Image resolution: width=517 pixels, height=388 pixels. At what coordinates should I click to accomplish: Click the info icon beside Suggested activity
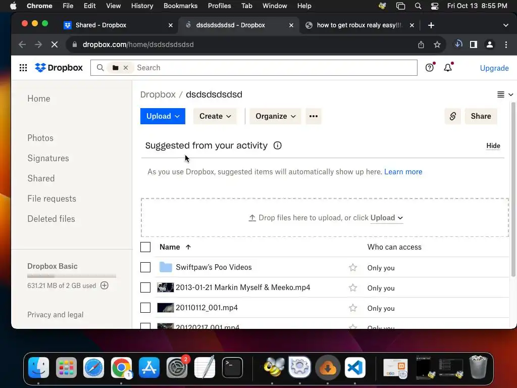[278, 145]
